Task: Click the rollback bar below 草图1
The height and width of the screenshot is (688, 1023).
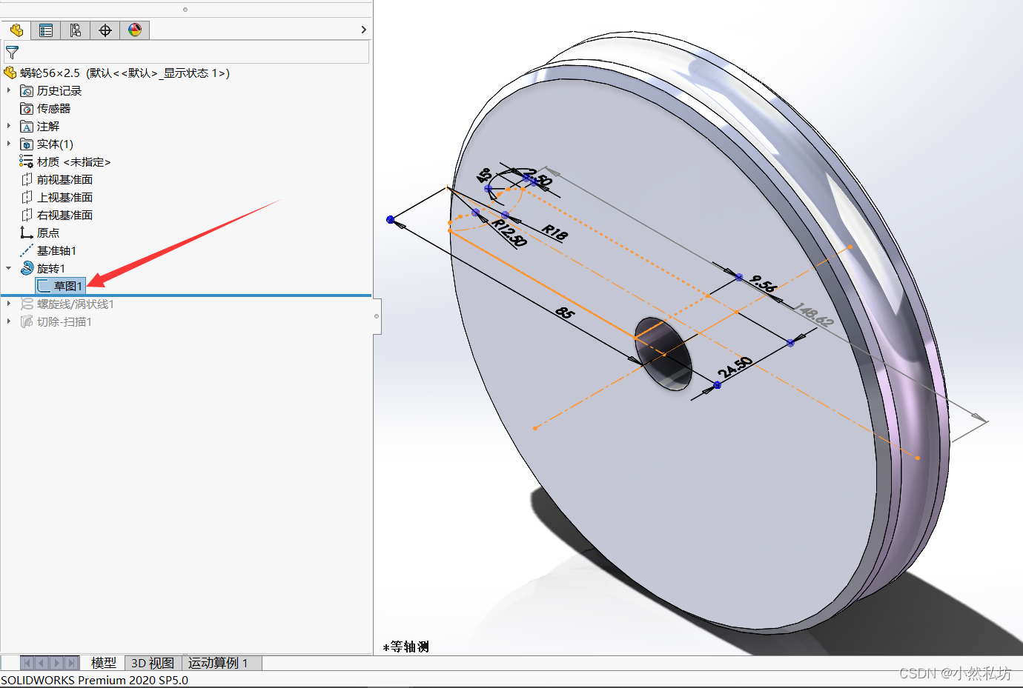Action: tap(185, 295)
